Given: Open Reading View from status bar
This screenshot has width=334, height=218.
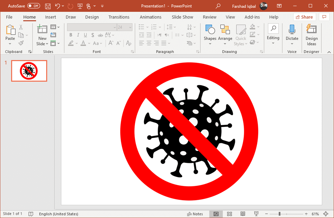Looking at the screenshot, I should [x=243, y=214].
